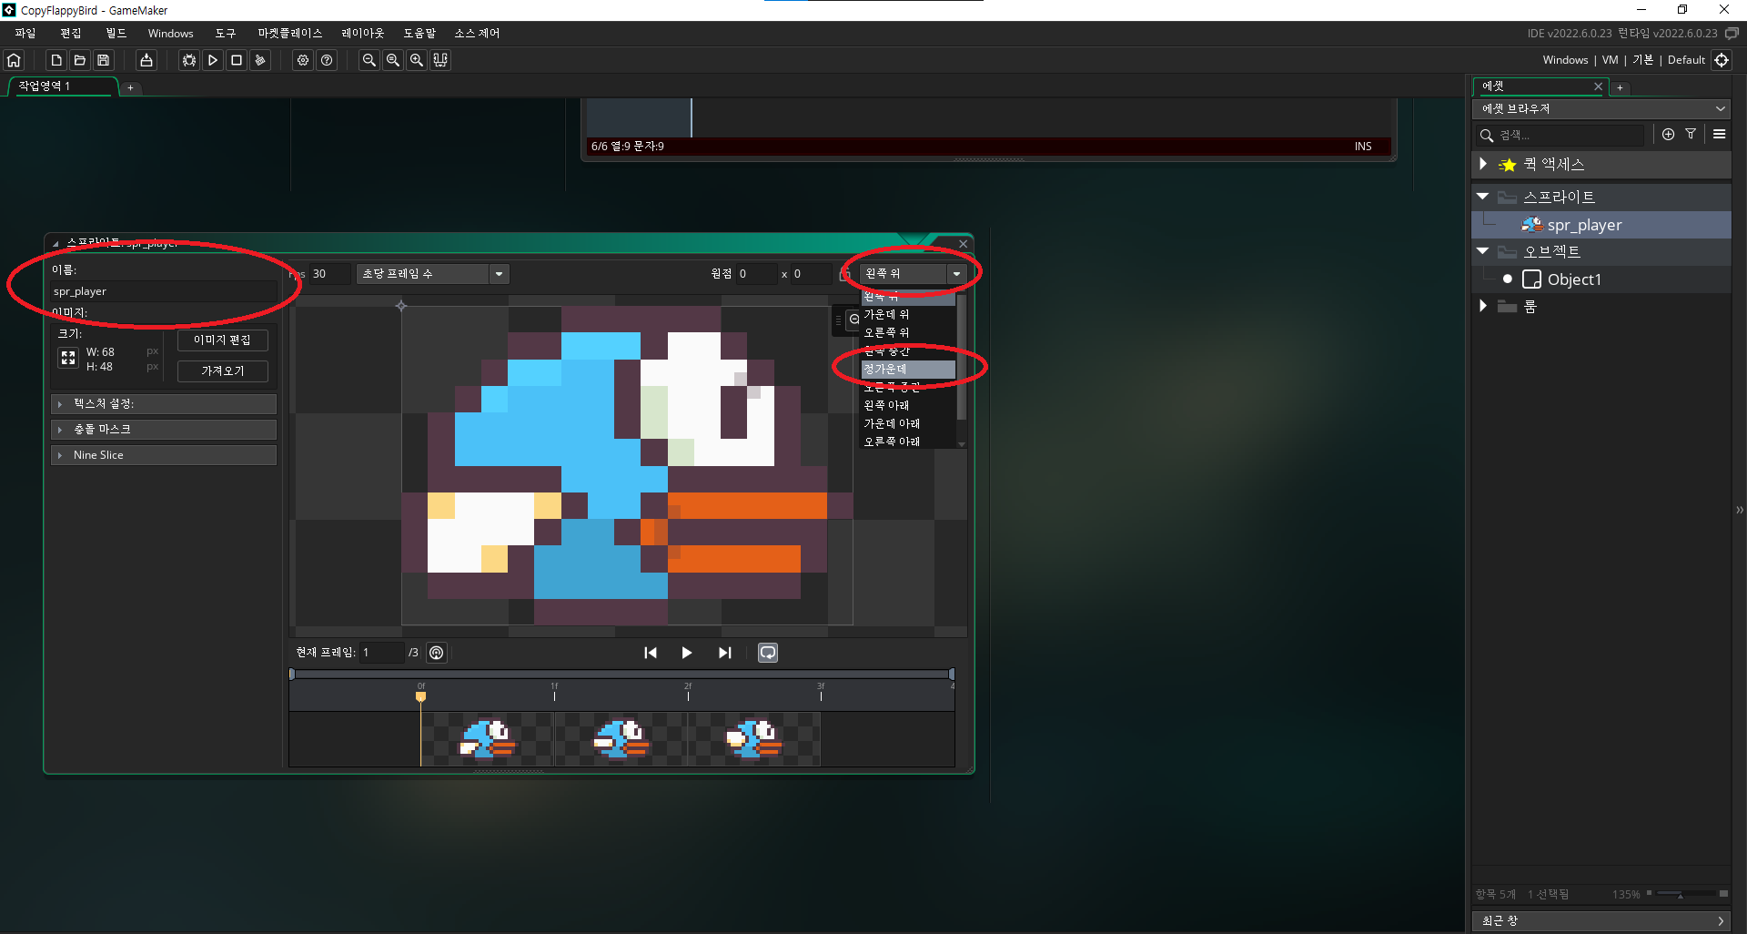The width and height of the screenshot is (1747, 934).
Task: Select 왼쪽 아래 origin option
Action: [908, 405]
